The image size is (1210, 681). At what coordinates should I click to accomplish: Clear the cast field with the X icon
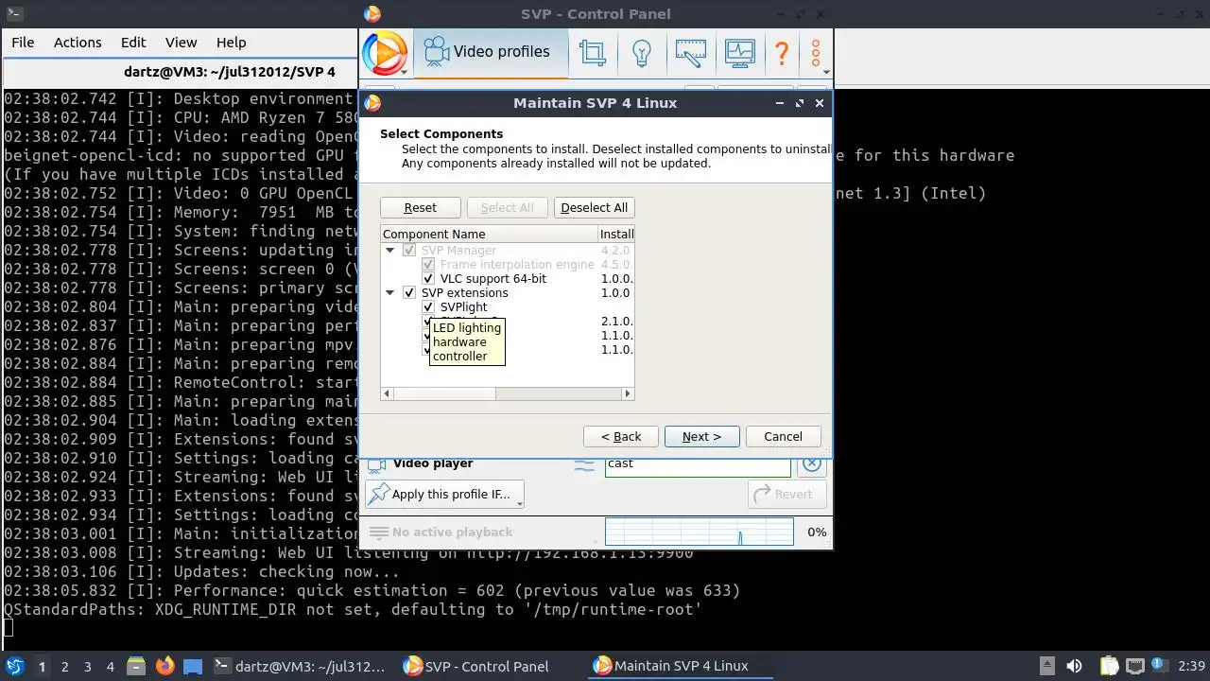point(811,463)
